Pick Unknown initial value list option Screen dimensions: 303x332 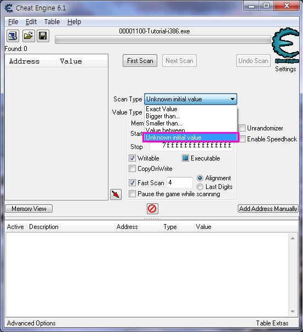[x=190, y=138]
